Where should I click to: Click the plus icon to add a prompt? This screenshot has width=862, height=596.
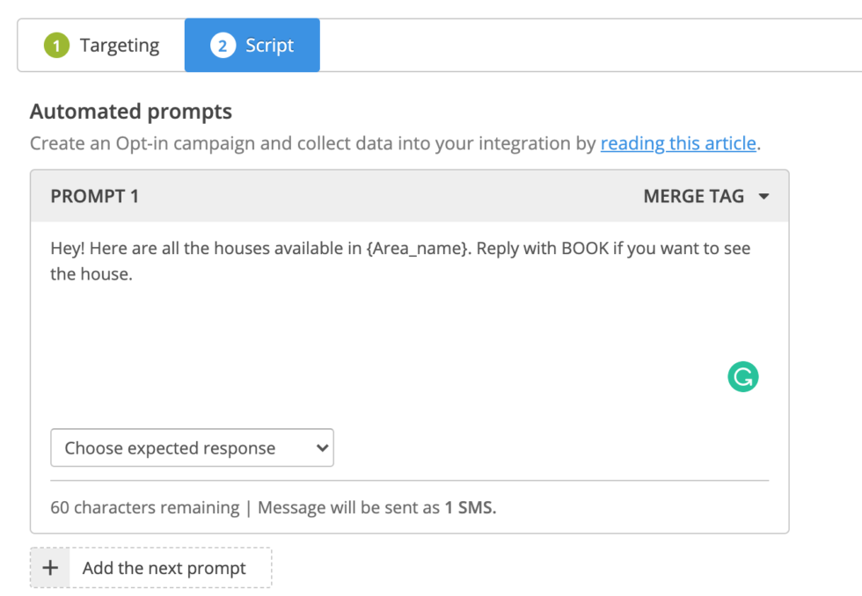50,568
